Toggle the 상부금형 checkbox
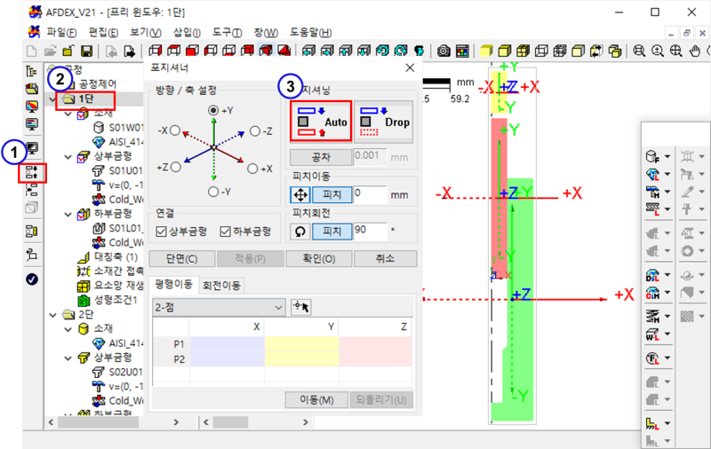The height and width of the screenshot is (449, 711). 161,232
